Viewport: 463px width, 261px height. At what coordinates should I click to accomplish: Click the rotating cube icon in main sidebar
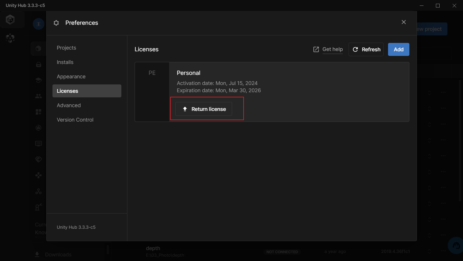pos(38,128)
